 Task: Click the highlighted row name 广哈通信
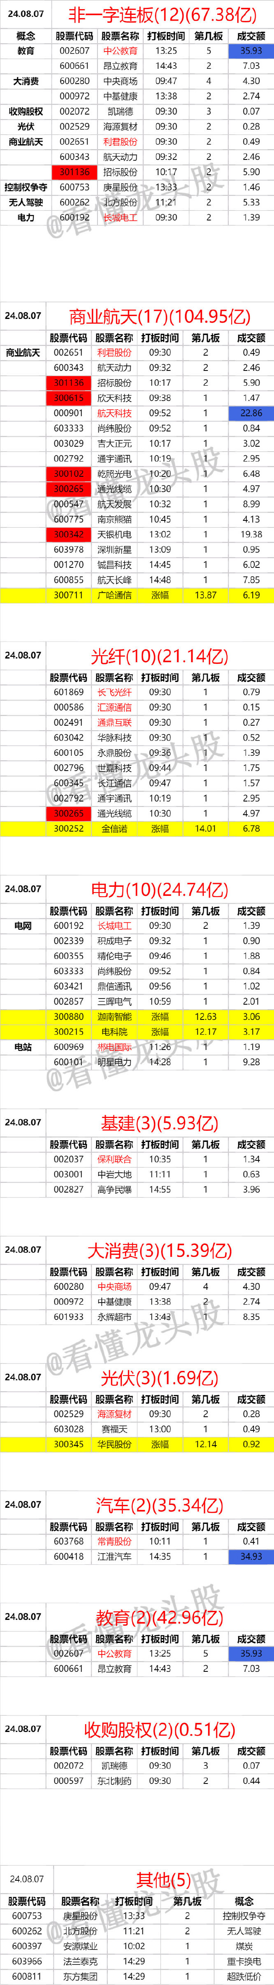pos(114,595)
